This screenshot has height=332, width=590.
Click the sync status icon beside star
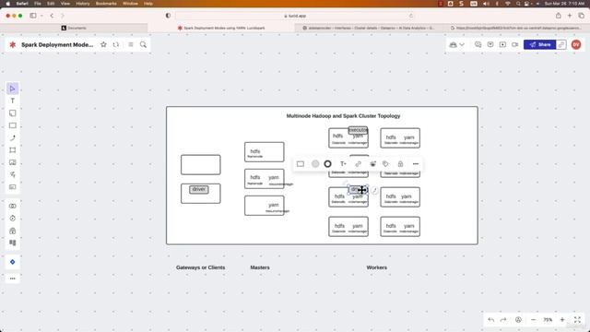[x=116, y=44]
